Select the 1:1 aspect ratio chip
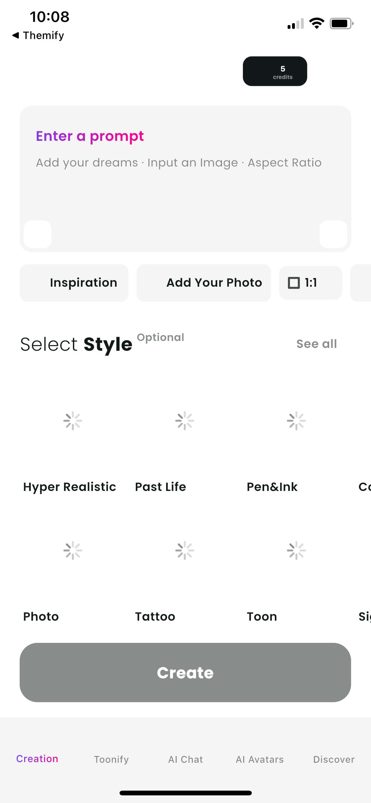Image resolution: width=371 pixels, height=803 pixels. pyautogui.click(x=310, y=283)
